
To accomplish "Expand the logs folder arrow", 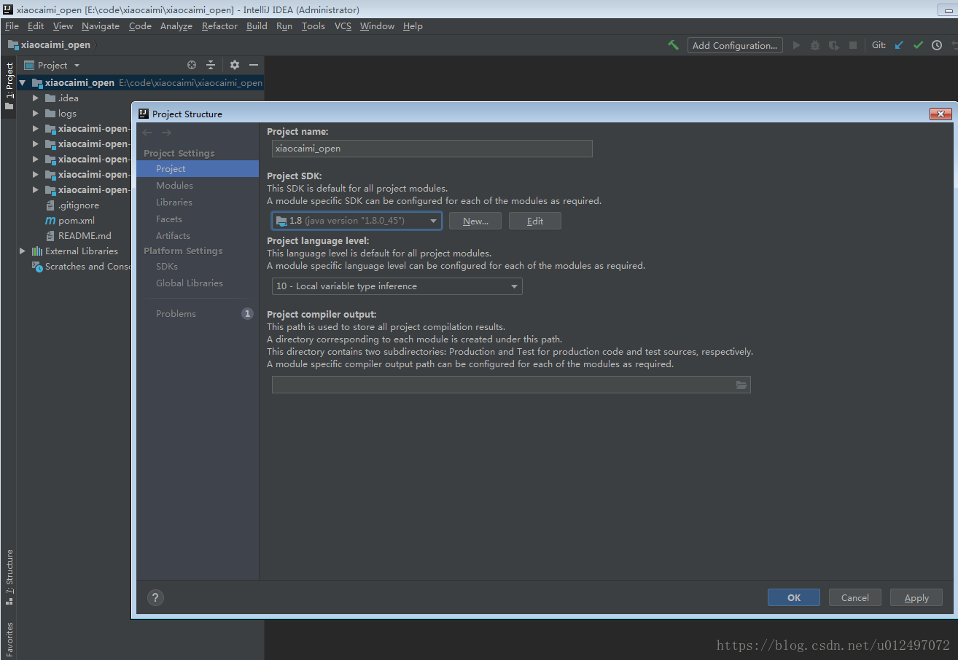I will click(36, 114).
